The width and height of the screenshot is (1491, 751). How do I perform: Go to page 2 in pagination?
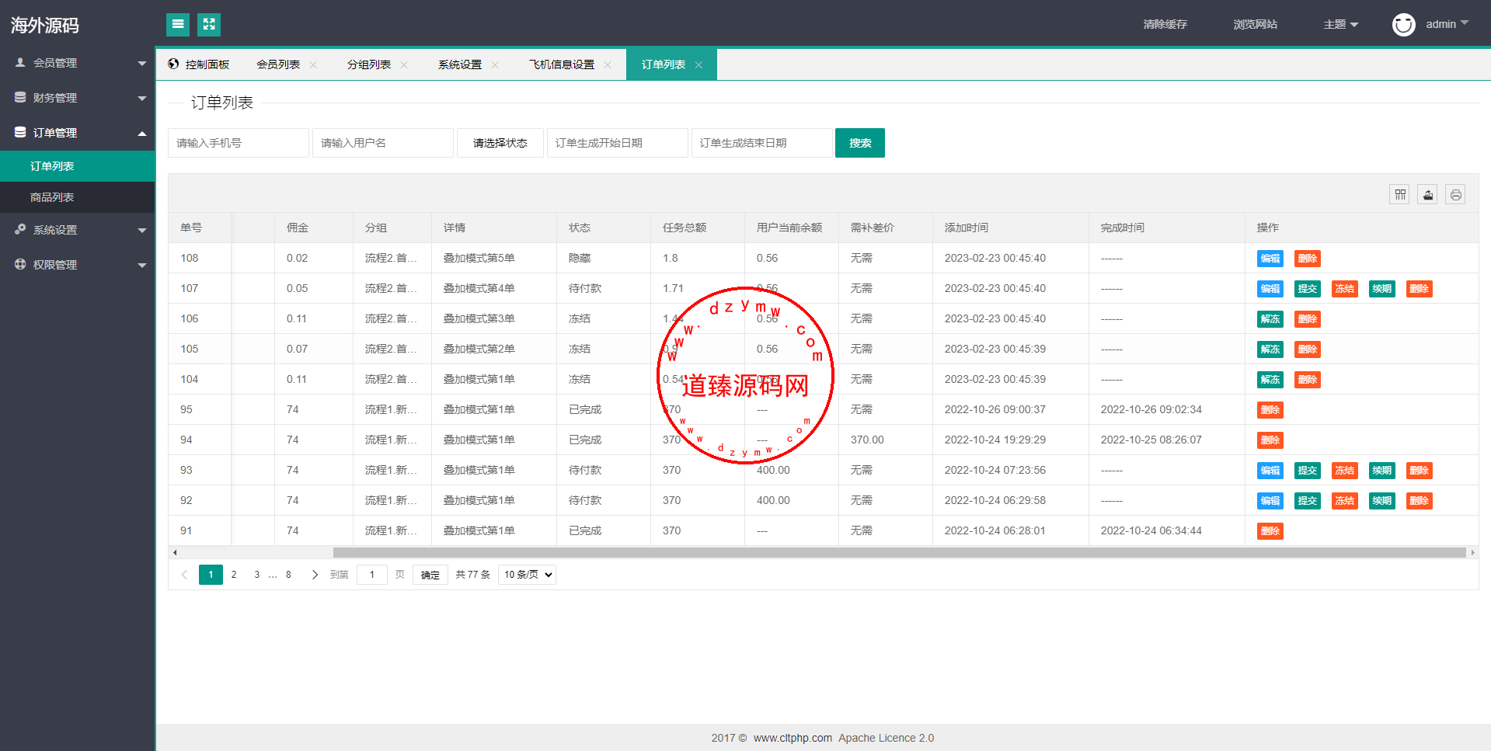234,575
